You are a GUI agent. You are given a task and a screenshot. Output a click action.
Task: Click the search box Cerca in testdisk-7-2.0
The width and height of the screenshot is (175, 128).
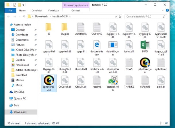pyautogui.click(x=146, y=17)
